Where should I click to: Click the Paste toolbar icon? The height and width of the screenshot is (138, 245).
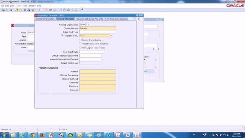[47, 10]
